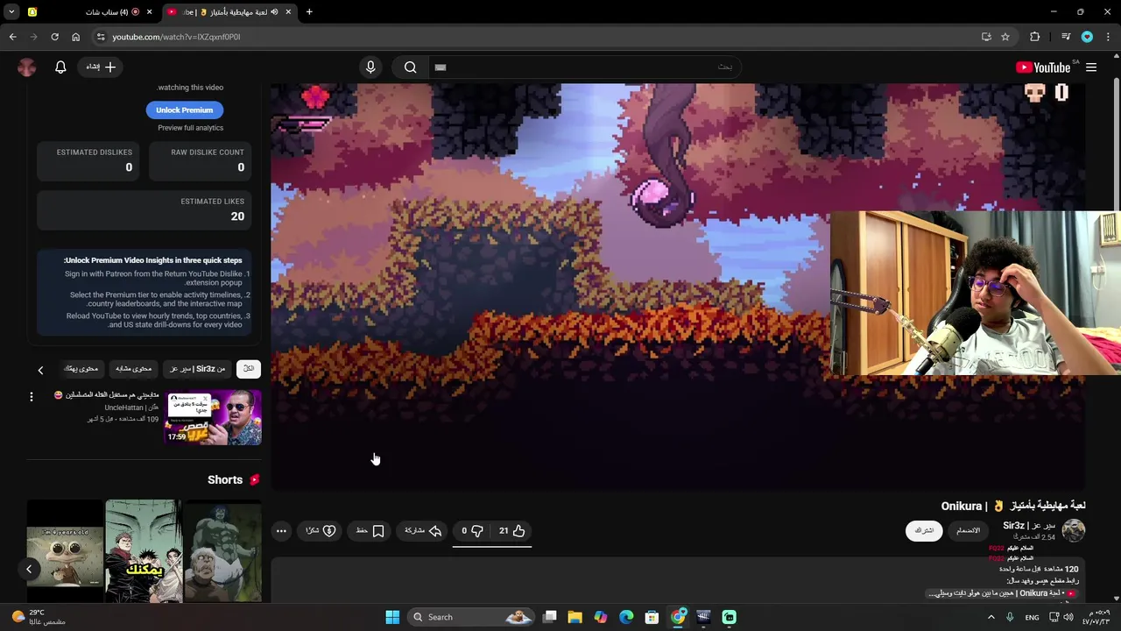
Task: View site information icon in address bar
Action: click(x=101, y=37)
